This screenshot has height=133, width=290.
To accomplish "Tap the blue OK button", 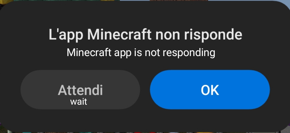I will click(x=210, y=89).
